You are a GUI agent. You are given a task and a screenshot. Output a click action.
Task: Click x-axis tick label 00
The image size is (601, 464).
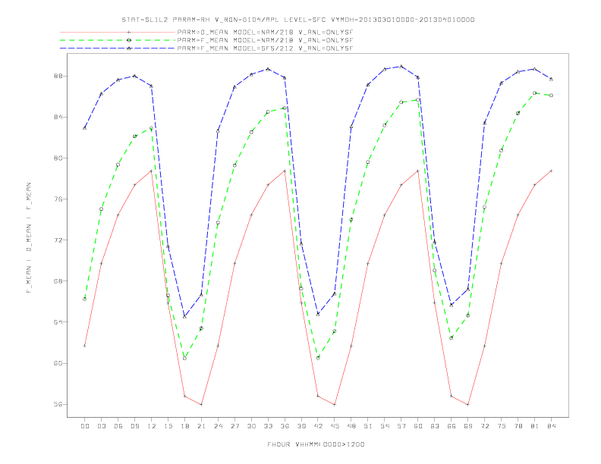tap(85, 426)
